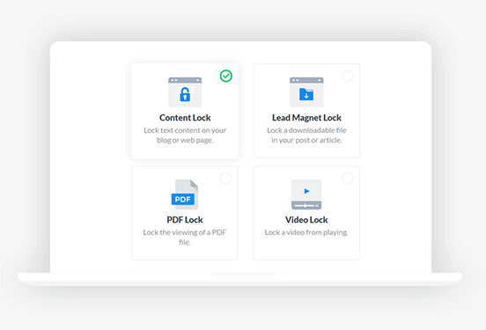Click the PDF Lock title
The width and height of the screenshot is (486, 330).
(x=185, y=220)
